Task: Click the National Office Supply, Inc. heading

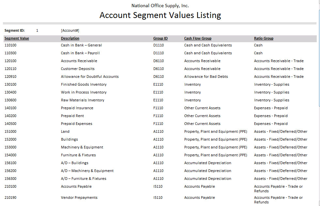Action: [x=160, y=6]
